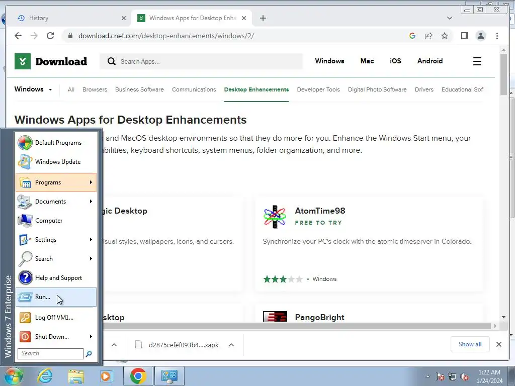
Task: Open the site hamburger menu
Action: [x=477, y=61]
